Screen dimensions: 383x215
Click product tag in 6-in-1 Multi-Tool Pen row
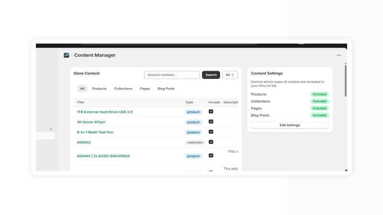pyautogui.click(x=193, y=132)
